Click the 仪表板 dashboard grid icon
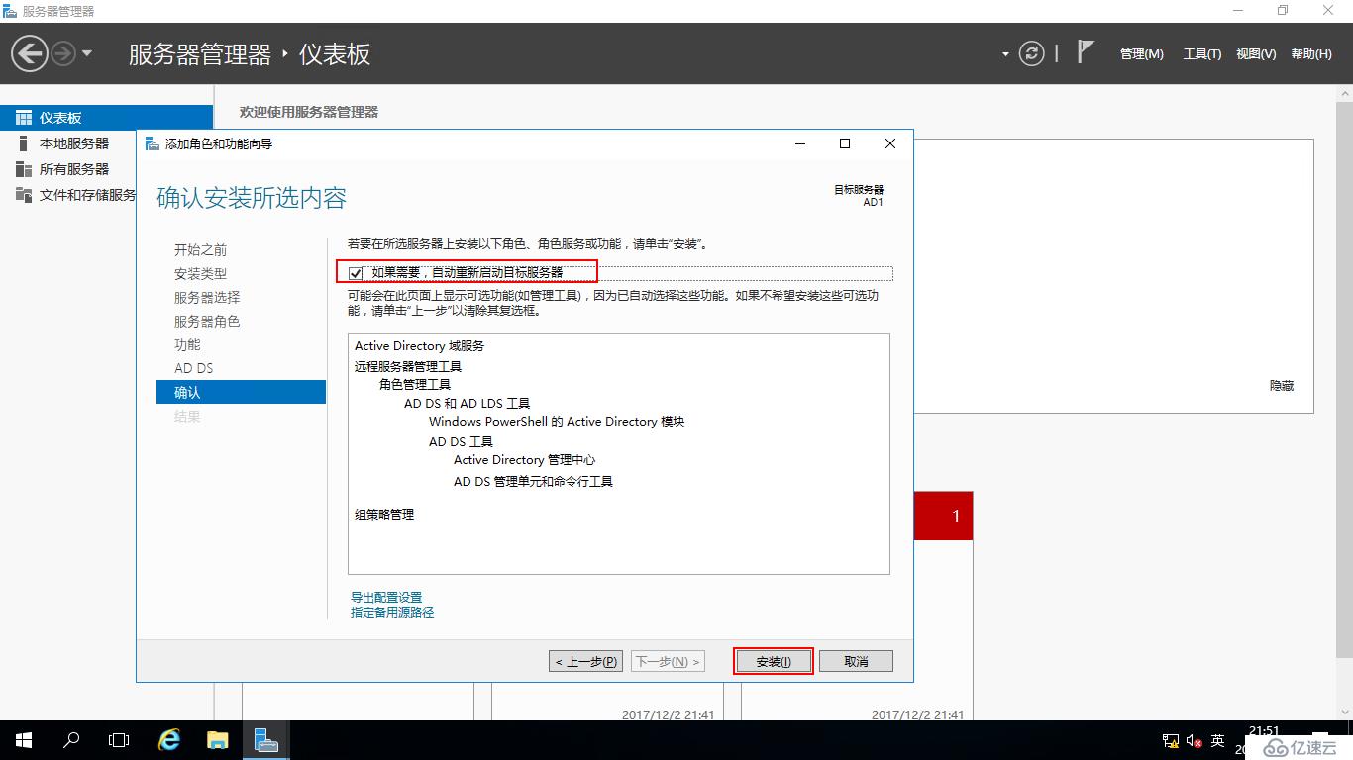1353x760 pixels. pos(24,118)
